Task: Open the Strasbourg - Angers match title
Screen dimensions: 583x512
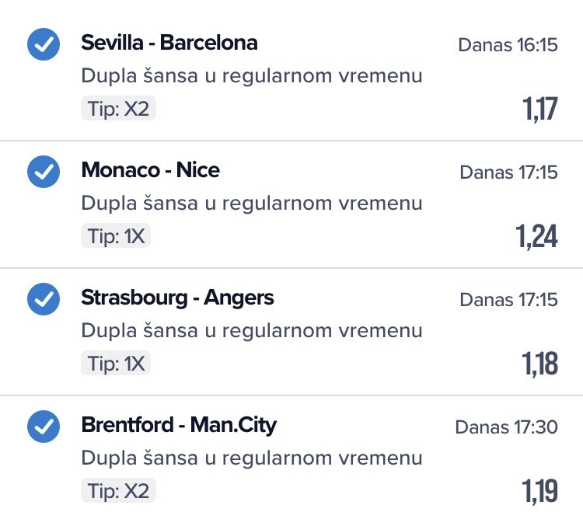Action: click(x=177, y=298)
